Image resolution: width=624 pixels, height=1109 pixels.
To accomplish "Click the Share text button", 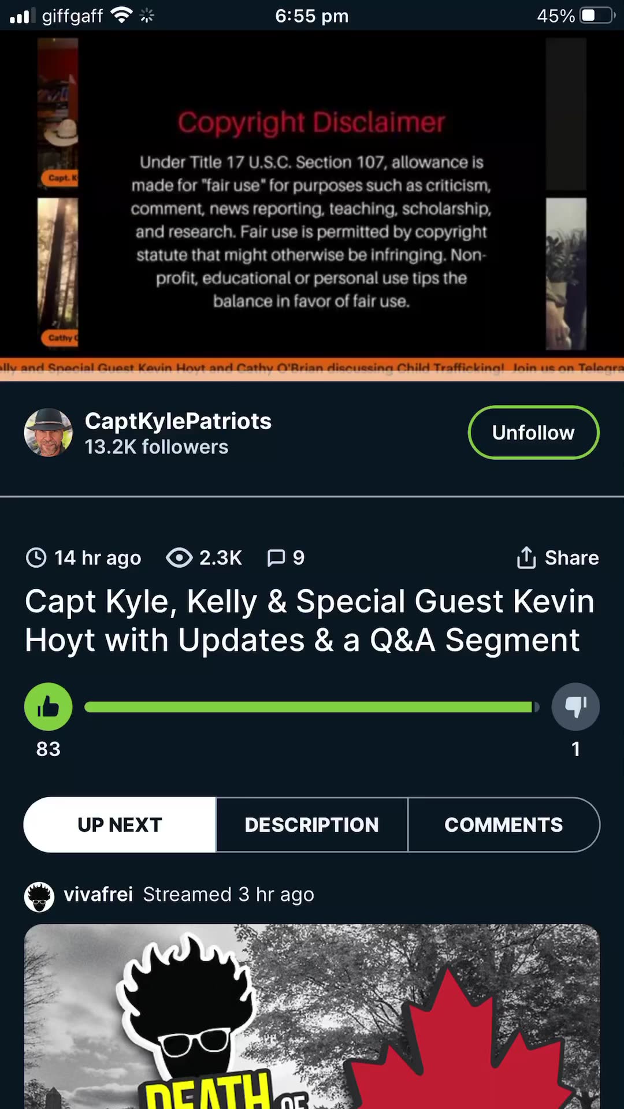I will (x=572, y=557).
